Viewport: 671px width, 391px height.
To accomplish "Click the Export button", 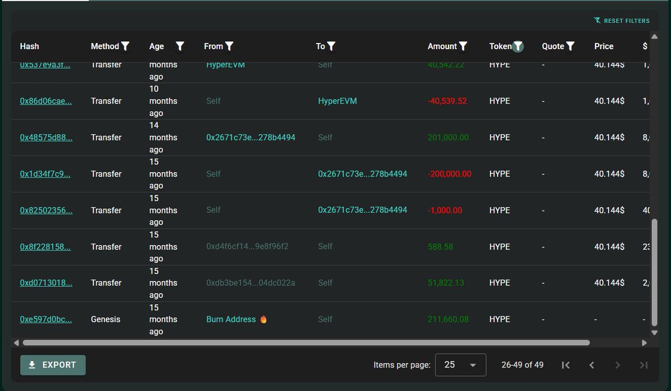I will coord(53,365).
